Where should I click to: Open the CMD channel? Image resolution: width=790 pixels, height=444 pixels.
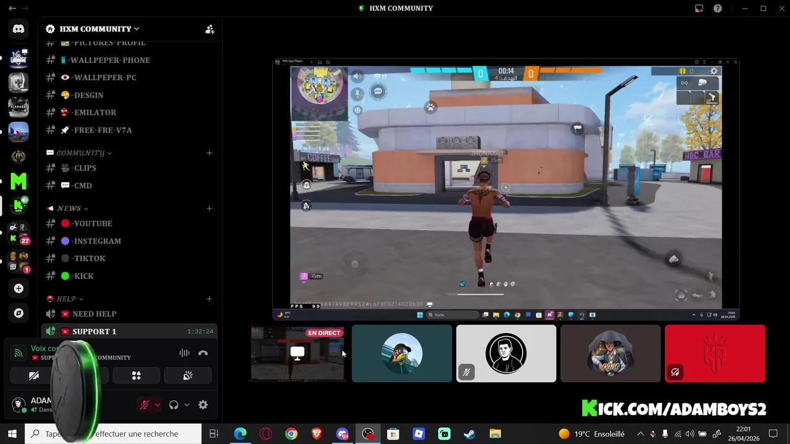pos(129,186)
